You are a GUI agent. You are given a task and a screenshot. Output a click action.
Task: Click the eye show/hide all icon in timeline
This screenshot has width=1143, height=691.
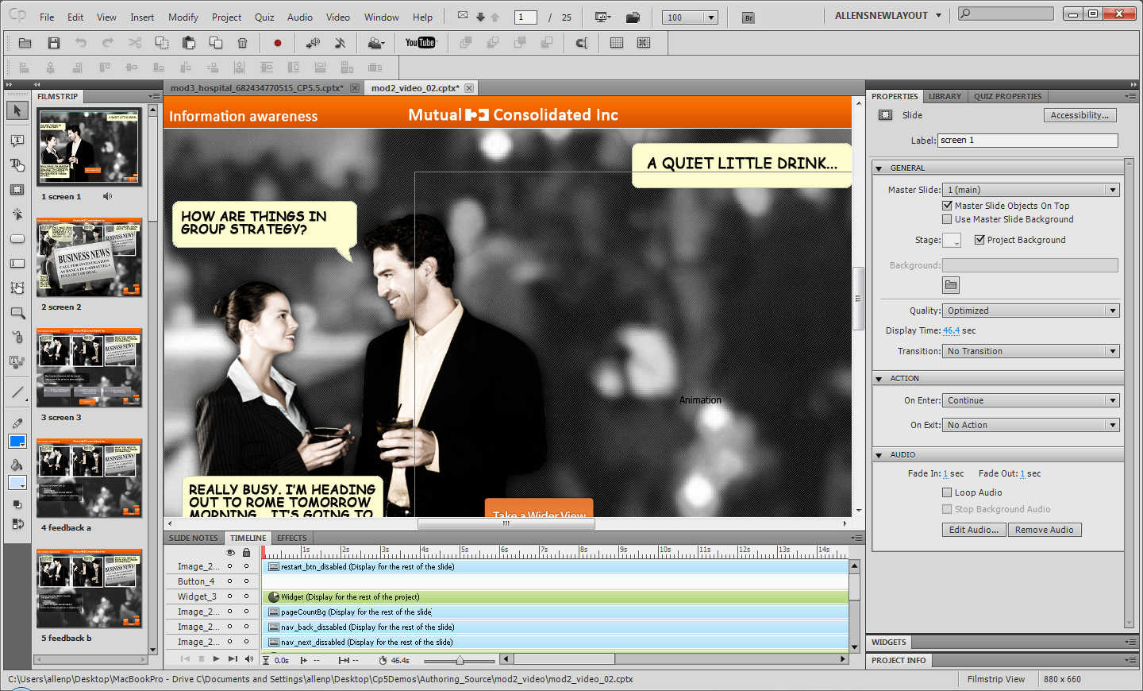tap(230, 552)
